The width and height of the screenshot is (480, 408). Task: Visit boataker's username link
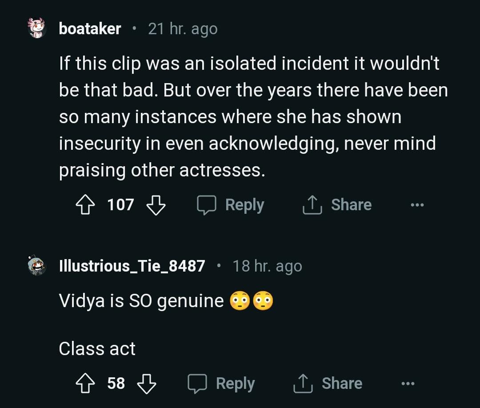[90, 29]
